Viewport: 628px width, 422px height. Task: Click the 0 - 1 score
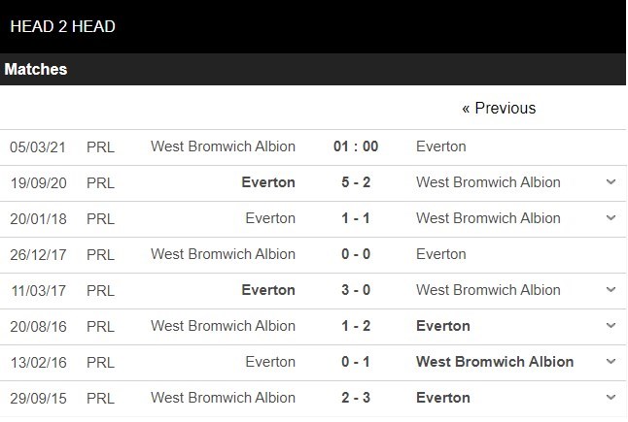355,362
